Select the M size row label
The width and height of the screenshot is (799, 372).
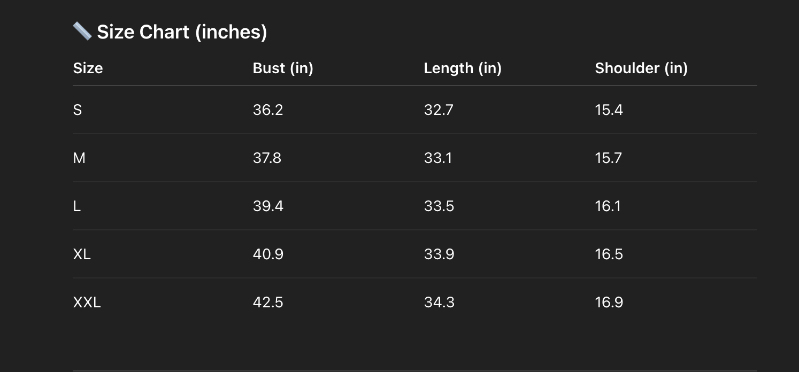click(x=79, y=158)
